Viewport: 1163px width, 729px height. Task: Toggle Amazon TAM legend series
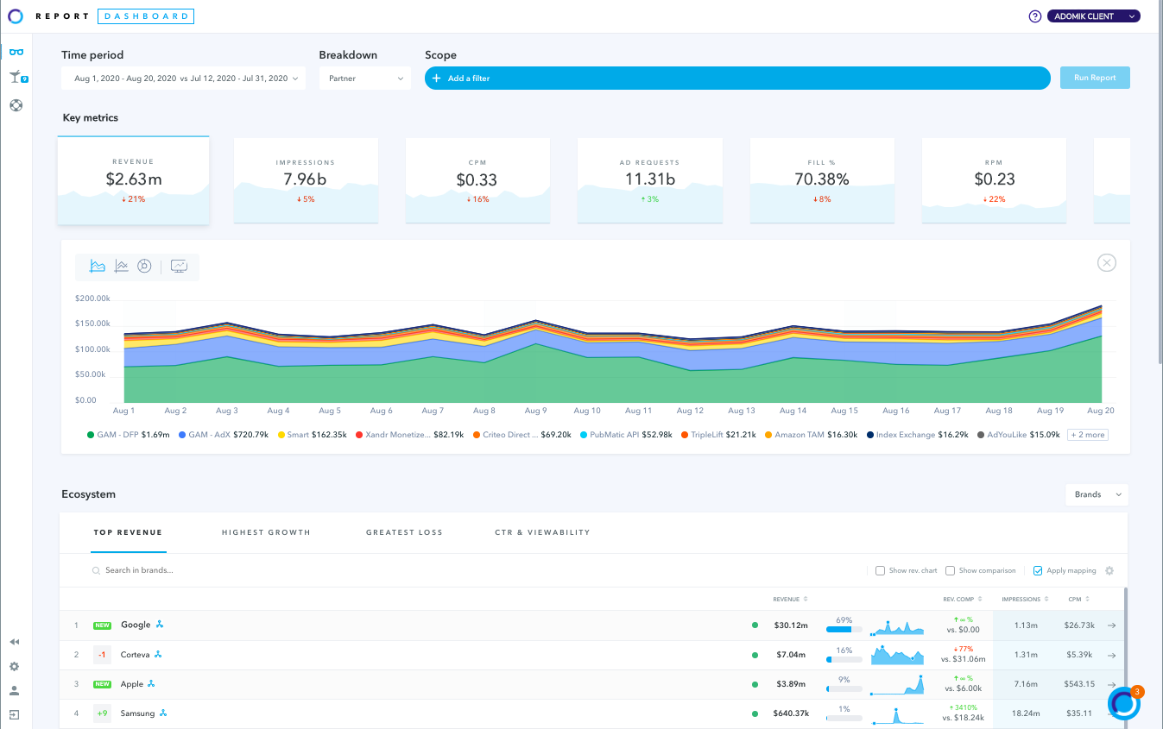(x=811, y=435)
